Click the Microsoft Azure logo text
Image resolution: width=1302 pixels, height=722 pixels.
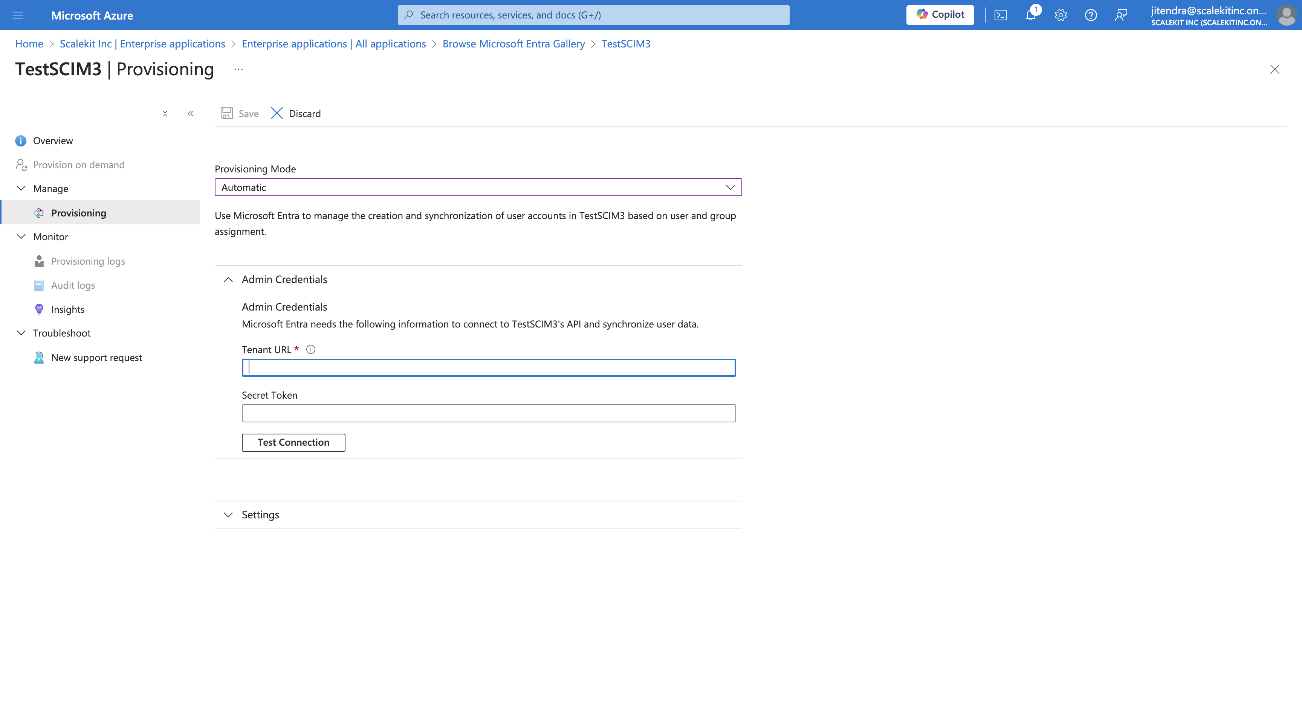tap(92, 15)
